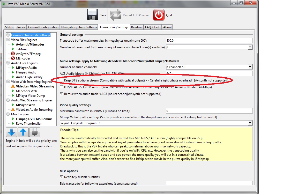298x194 pixels.
Task: Select the Raws Thumbnailer entry
Action: [29, 123]
